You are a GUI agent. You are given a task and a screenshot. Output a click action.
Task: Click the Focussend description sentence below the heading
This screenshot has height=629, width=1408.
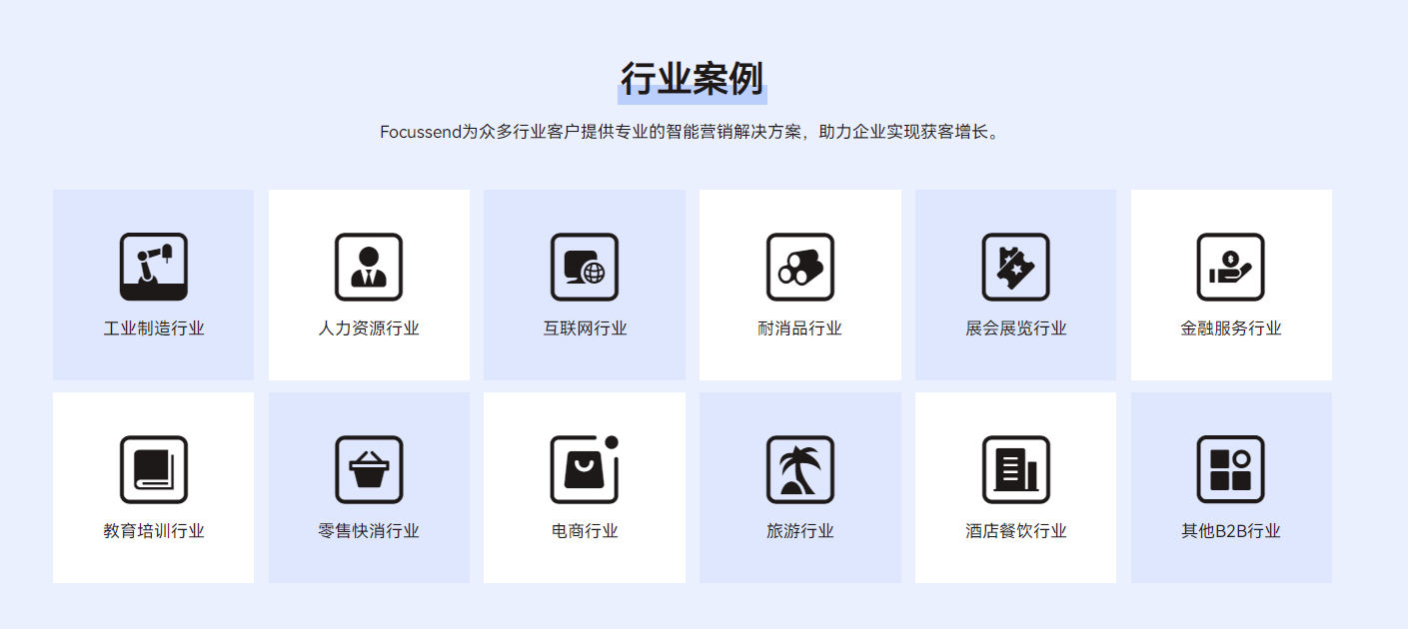(x=690, y=132)
